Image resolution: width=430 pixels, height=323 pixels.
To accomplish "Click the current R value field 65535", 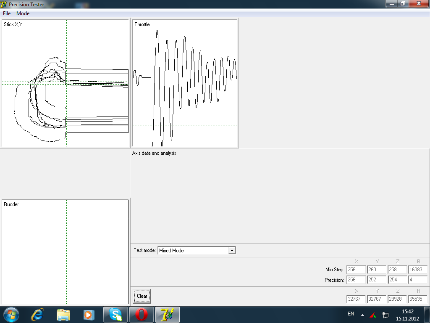I will [x=418, y=299].
